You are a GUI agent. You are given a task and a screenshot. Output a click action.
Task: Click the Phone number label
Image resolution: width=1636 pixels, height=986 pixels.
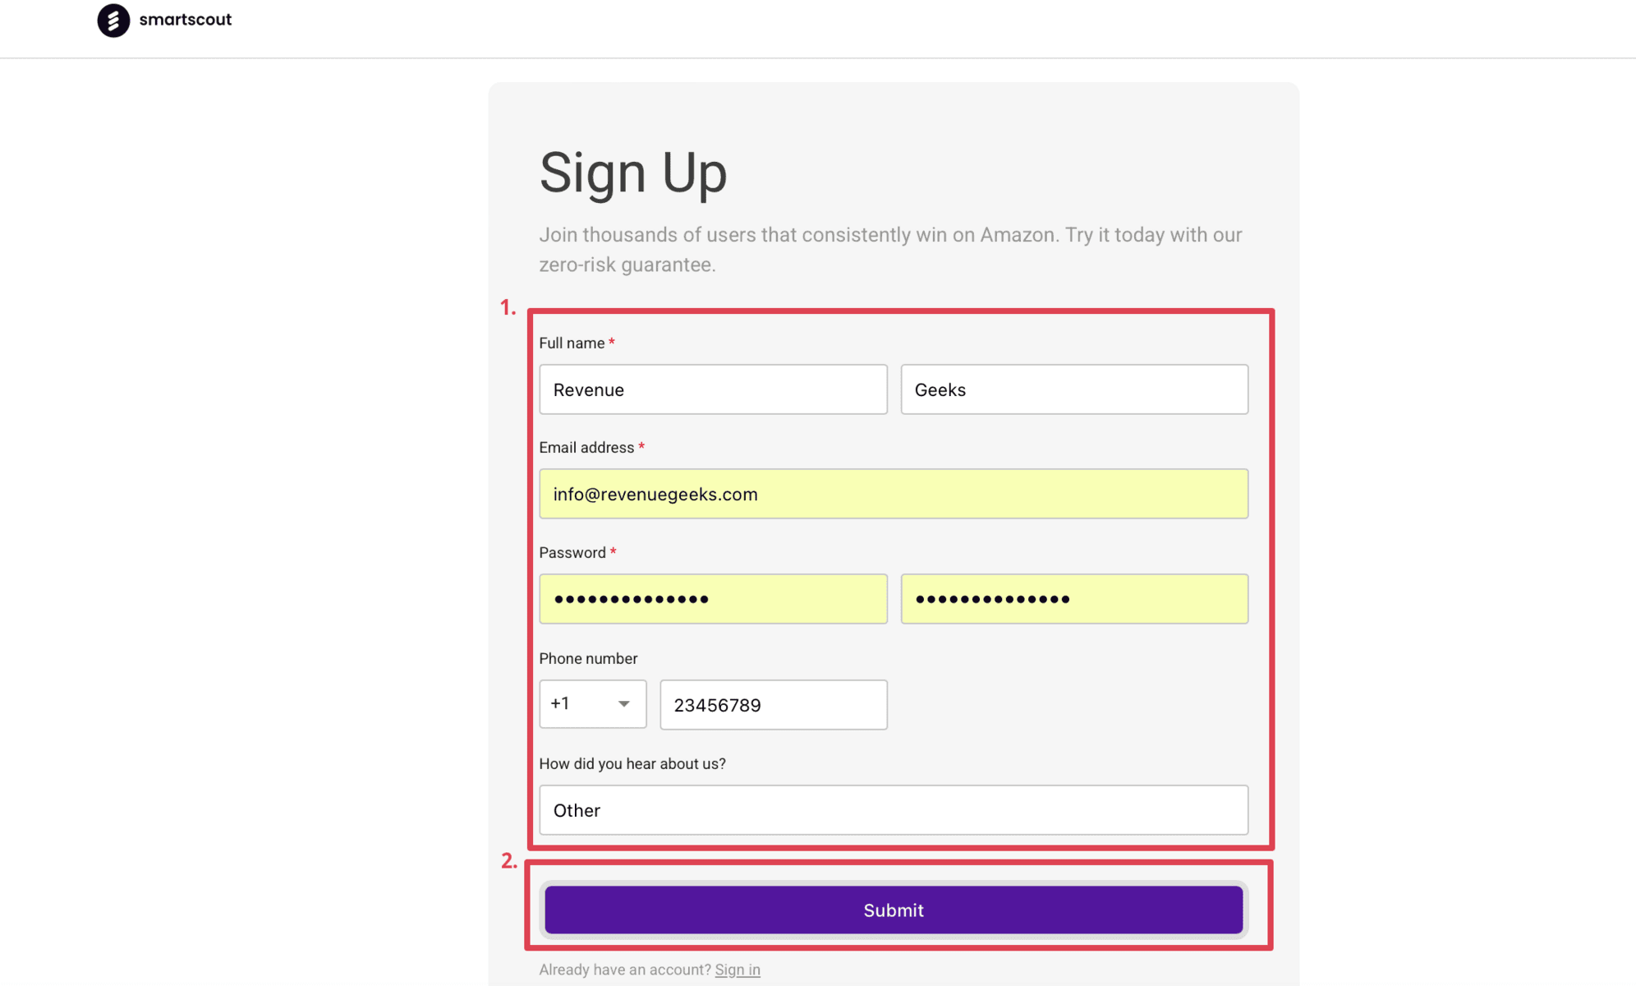(588, 659)
